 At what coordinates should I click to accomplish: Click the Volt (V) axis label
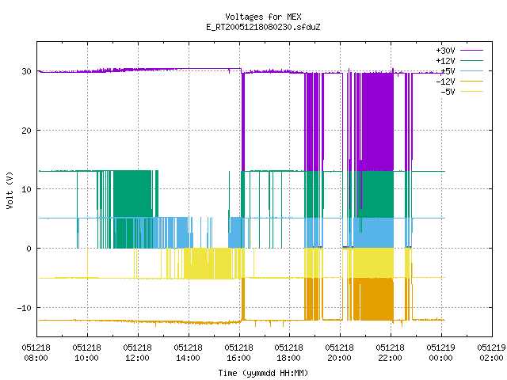coord(10,190)
